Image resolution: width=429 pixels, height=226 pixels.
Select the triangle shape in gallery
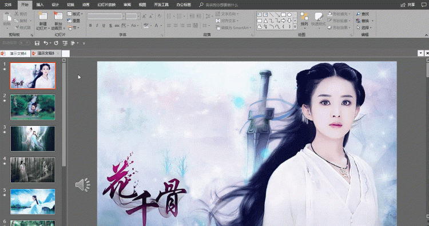[265, 21]
